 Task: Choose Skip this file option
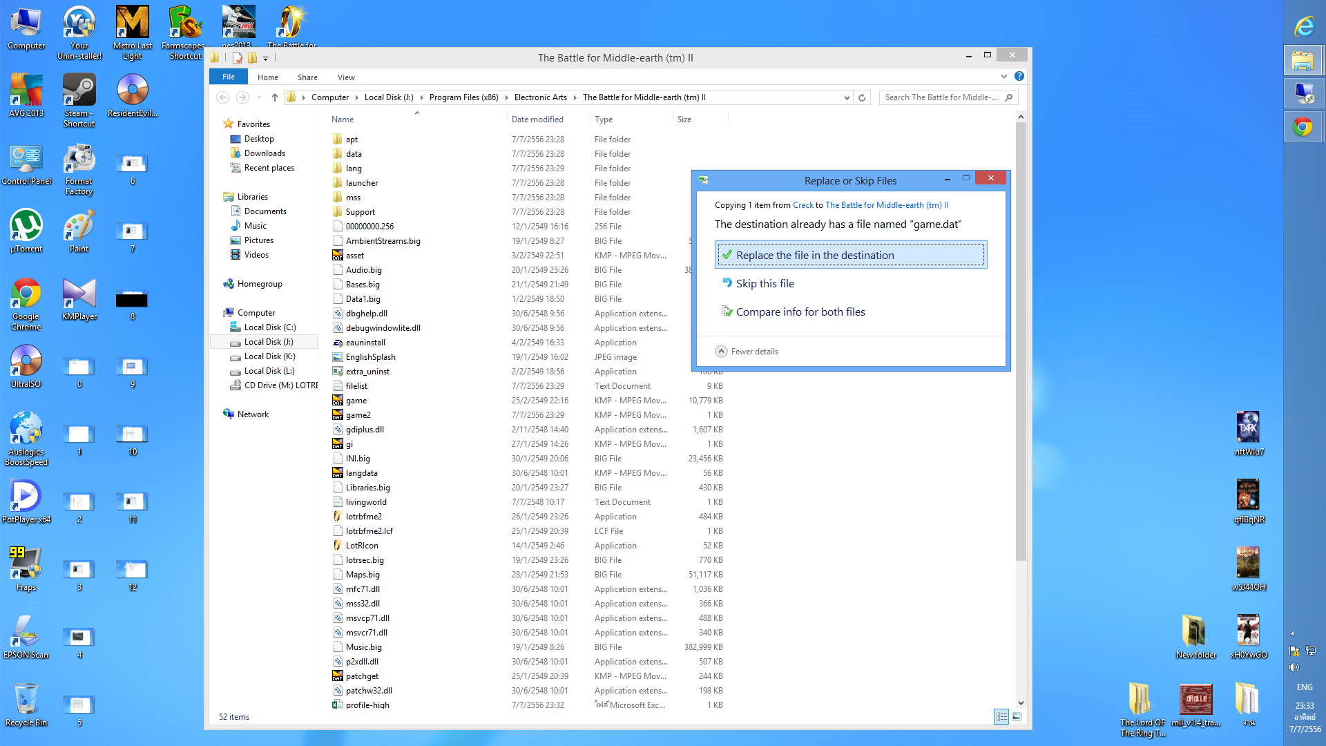pos(765,283)
